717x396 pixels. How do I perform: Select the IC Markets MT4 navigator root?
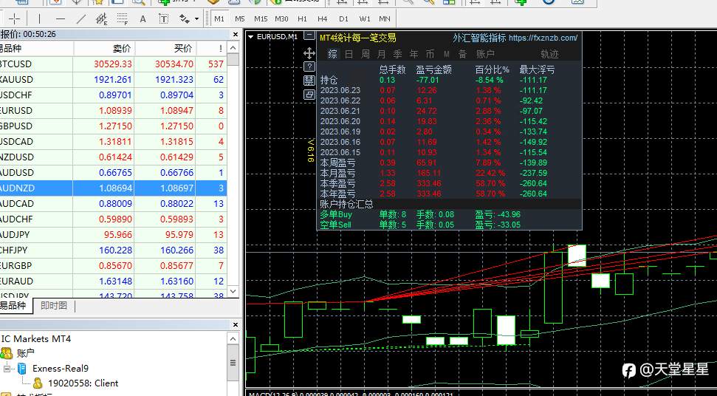coord(36,339)
